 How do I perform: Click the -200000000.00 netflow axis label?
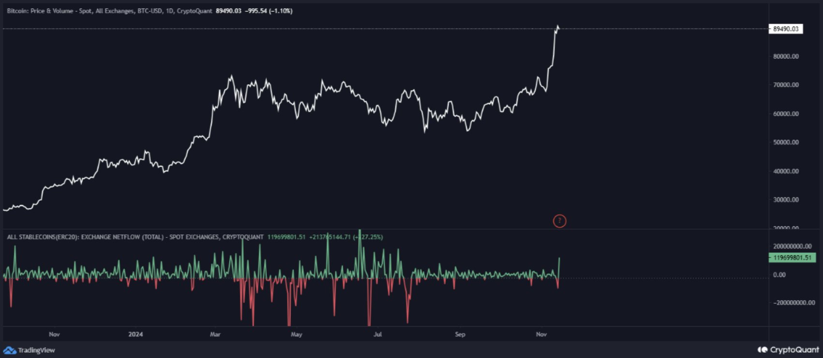point(793,303)
